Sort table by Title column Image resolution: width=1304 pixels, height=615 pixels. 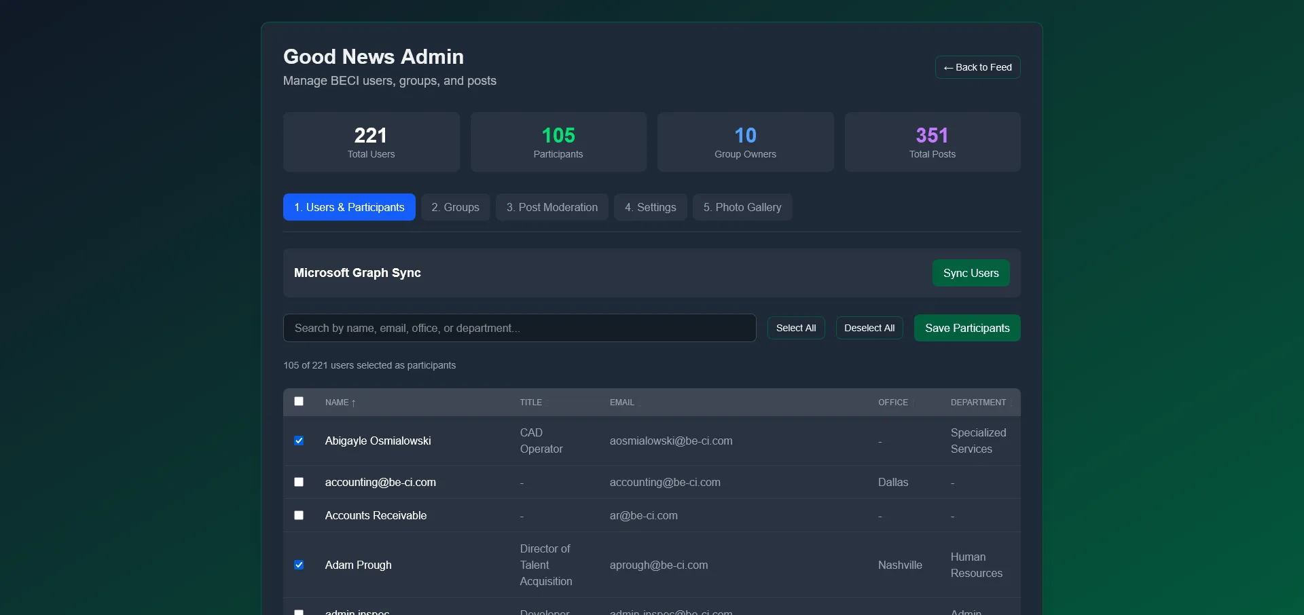pos(533,403)
